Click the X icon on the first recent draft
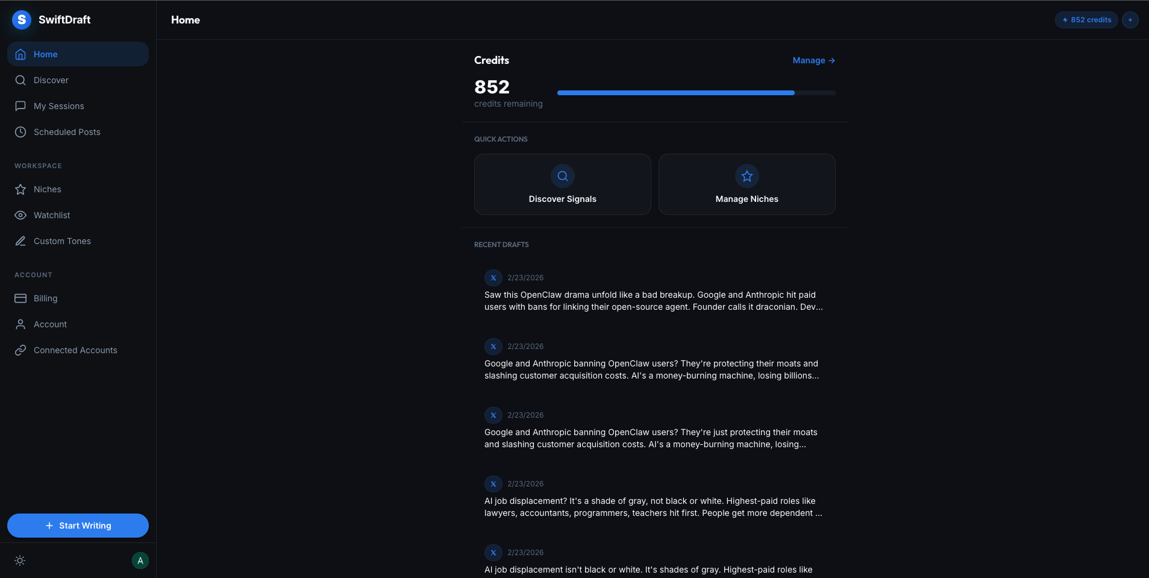The width and height of the screenshot is (1149, 578). [x=493, y=278]
